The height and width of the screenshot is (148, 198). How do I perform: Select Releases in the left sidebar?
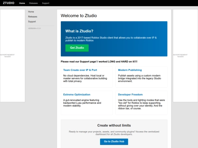[33, 16]
